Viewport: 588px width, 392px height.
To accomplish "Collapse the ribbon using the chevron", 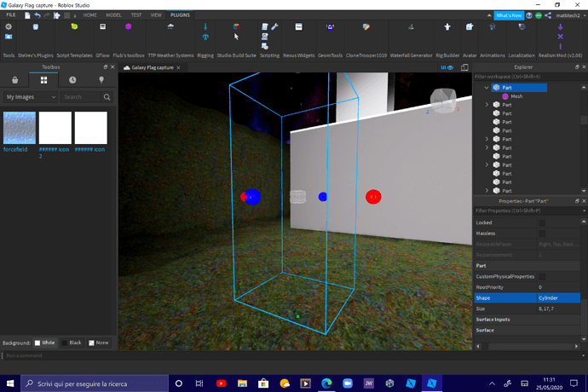I will (x=489, y=15).
